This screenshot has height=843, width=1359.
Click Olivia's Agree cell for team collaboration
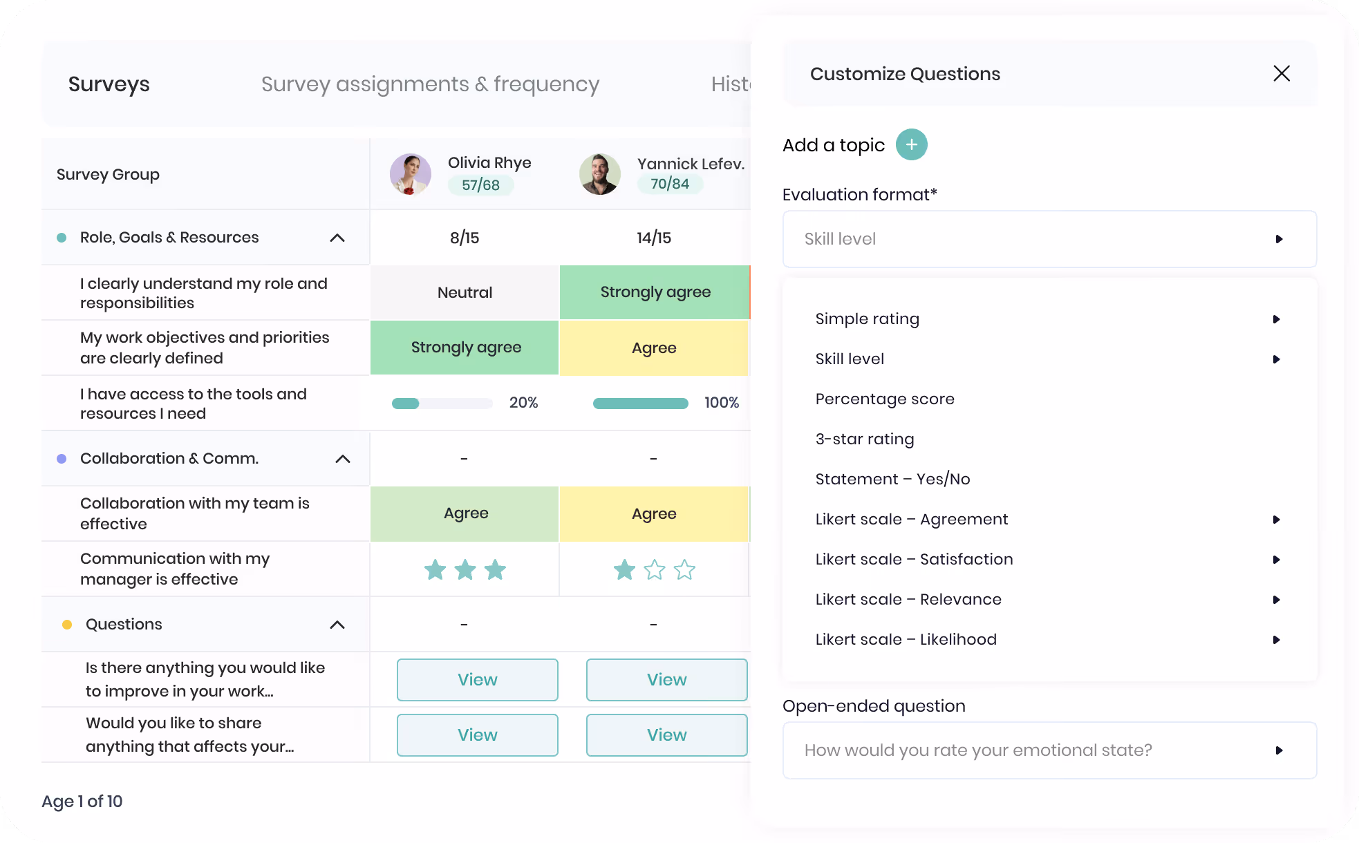(x=465, y=513)
